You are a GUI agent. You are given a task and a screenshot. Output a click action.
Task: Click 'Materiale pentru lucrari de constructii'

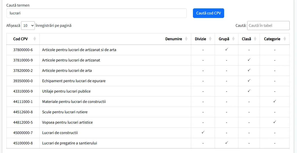(74, 102)
